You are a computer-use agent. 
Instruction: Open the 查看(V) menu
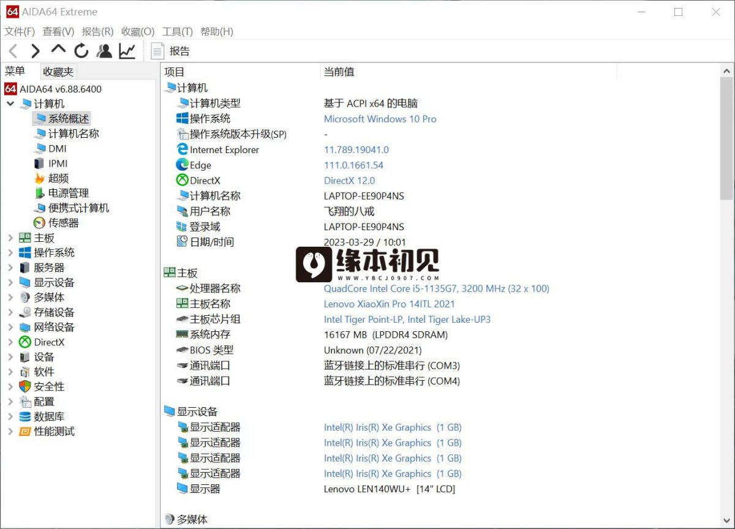pyautogui.click(x=58, y=32)
